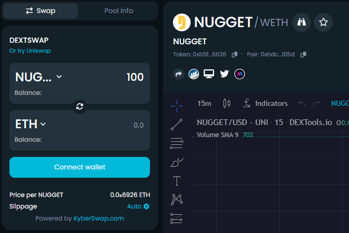Click the Volume SMA 9 indicator label
Screen dimensions: 349x233
(x=217, y=135)
